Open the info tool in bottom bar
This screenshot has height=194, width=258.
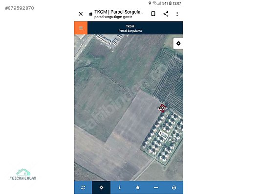coord(120,188)
